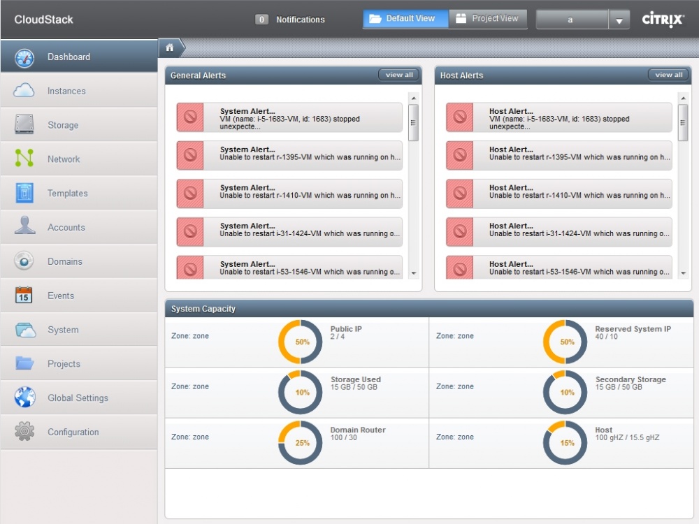Click the Configuration gear icon
Viewport: 699px width, 524px height.
24,431
